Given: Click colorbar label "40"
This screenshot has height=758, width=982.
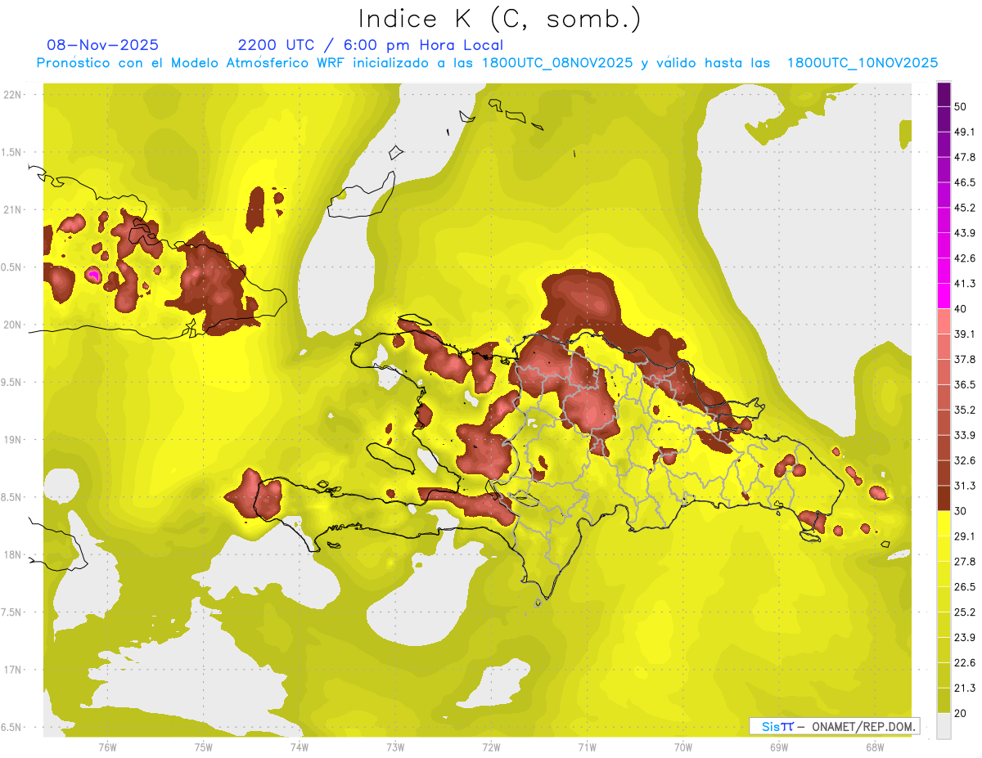Looking at the screenshot, I should [961, 309].
